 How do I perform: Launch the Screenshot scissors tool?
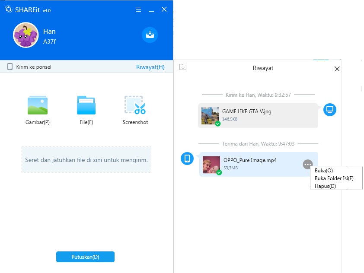(x=135, y=105)
